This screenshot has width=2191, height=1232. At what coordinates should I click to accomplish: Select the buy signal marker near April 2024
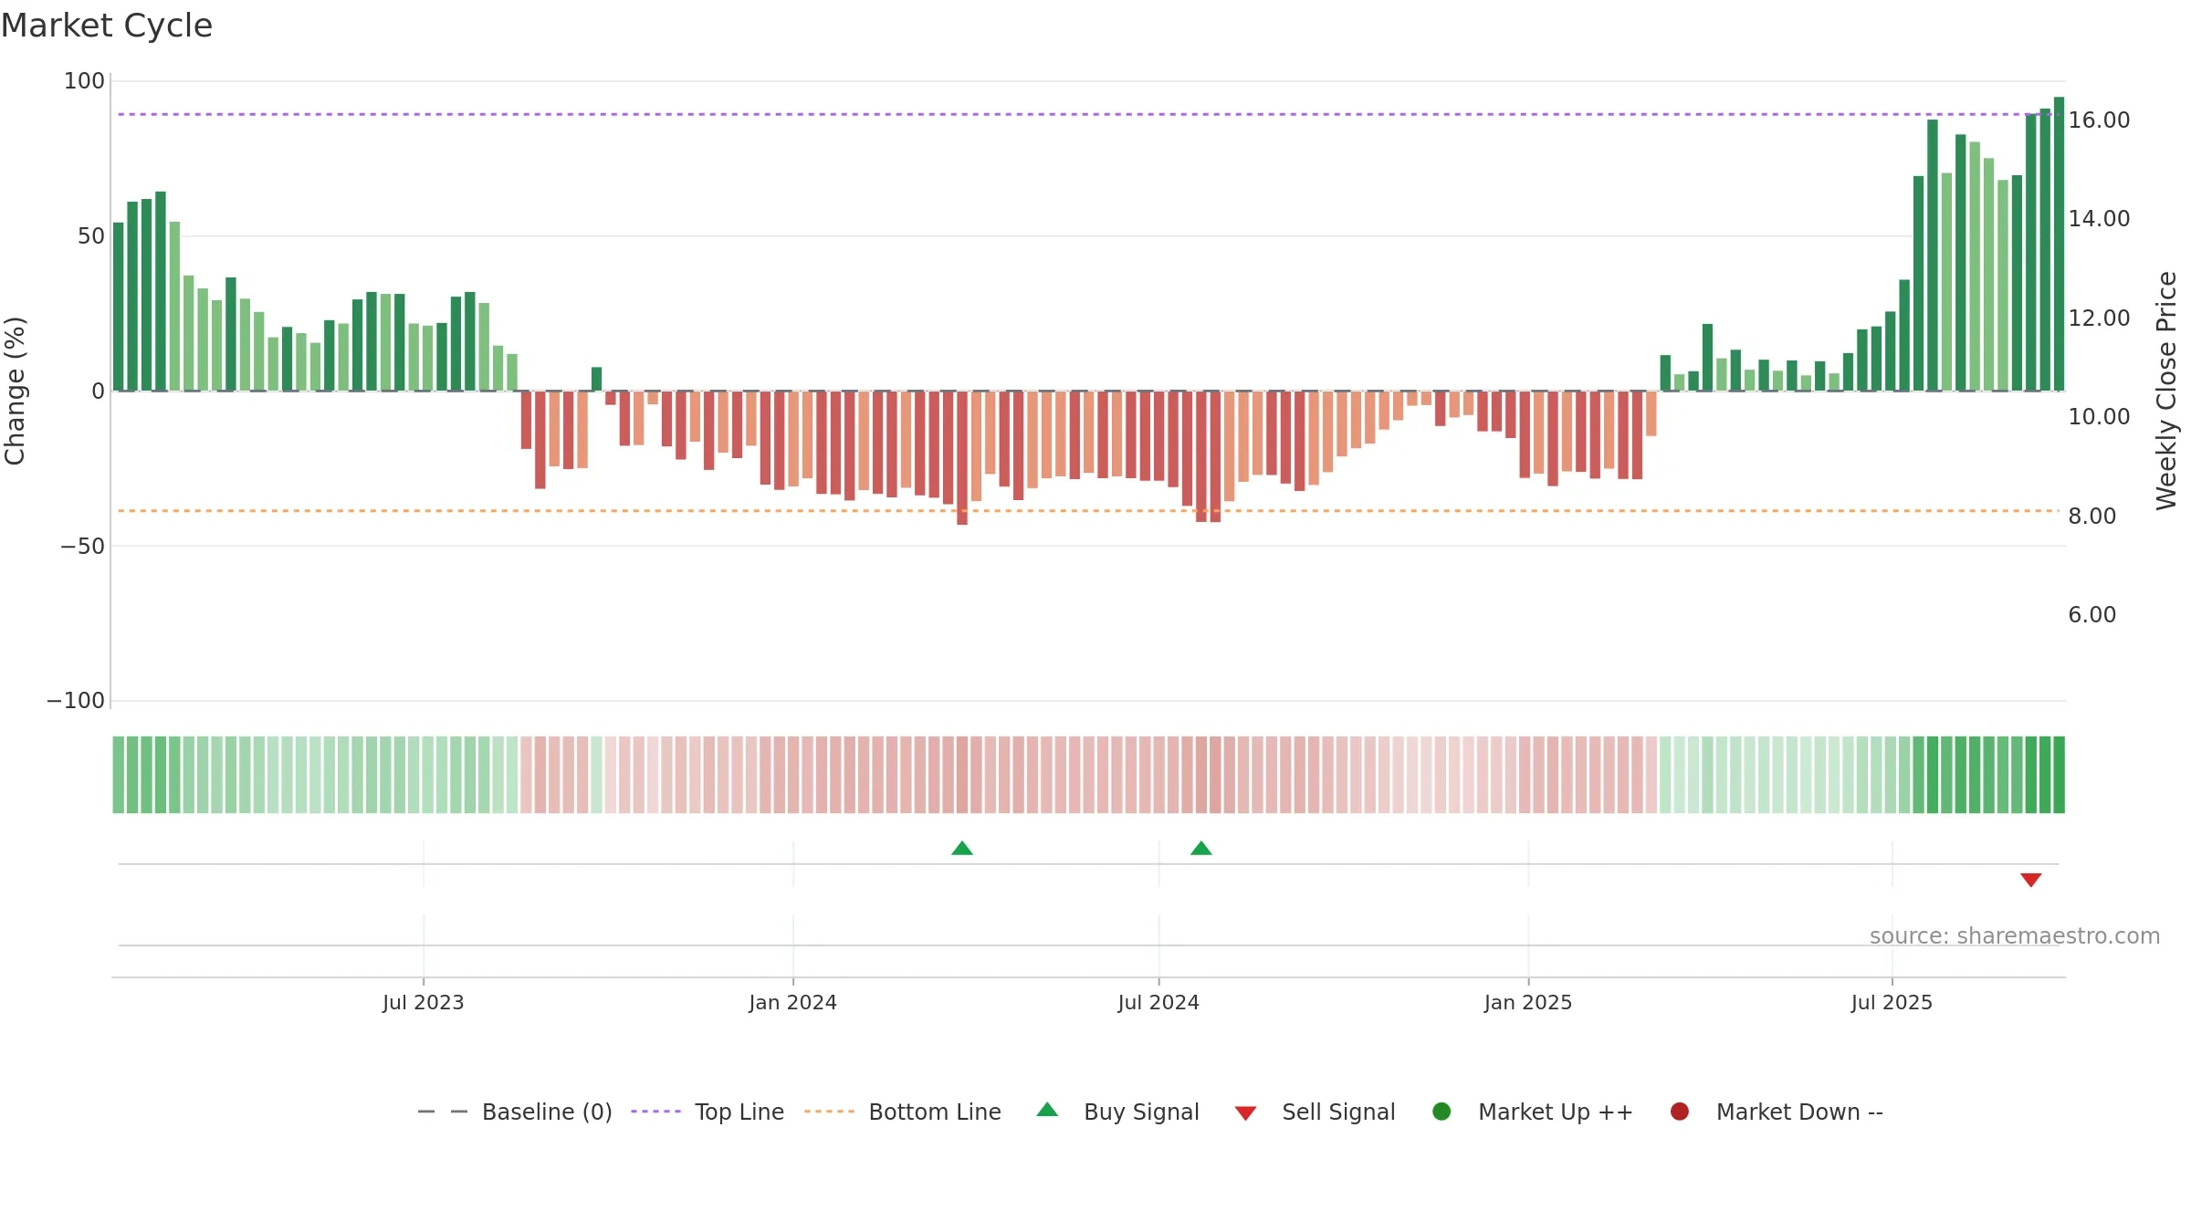[962, 849]
